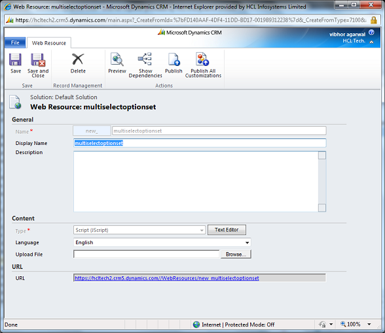The image size is (385, 333).
Task: Click into the Description text area
Action: (196, 182)
